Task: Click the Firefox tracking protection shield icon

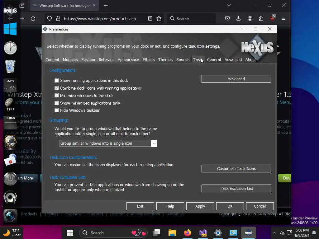Action: point(50,18)
